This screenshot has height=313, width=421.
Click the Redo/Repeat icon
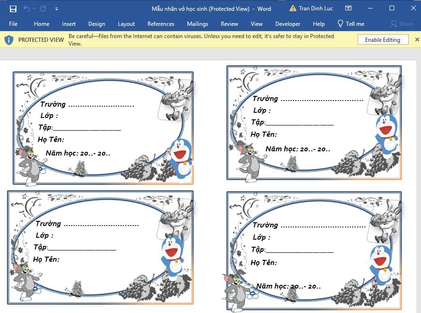click(43, 9)
